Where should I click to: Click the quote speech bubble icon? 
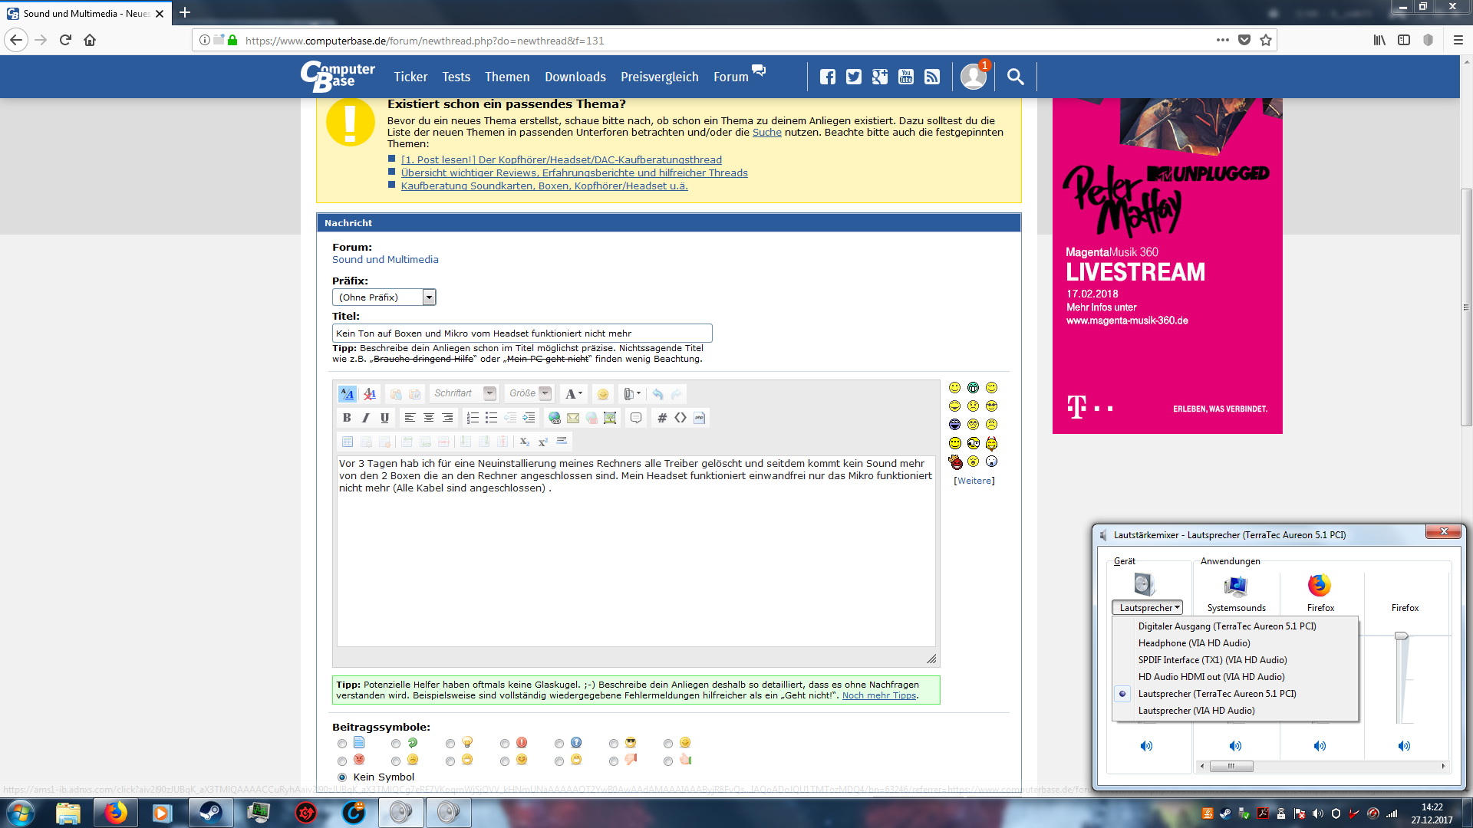(636, 418)
